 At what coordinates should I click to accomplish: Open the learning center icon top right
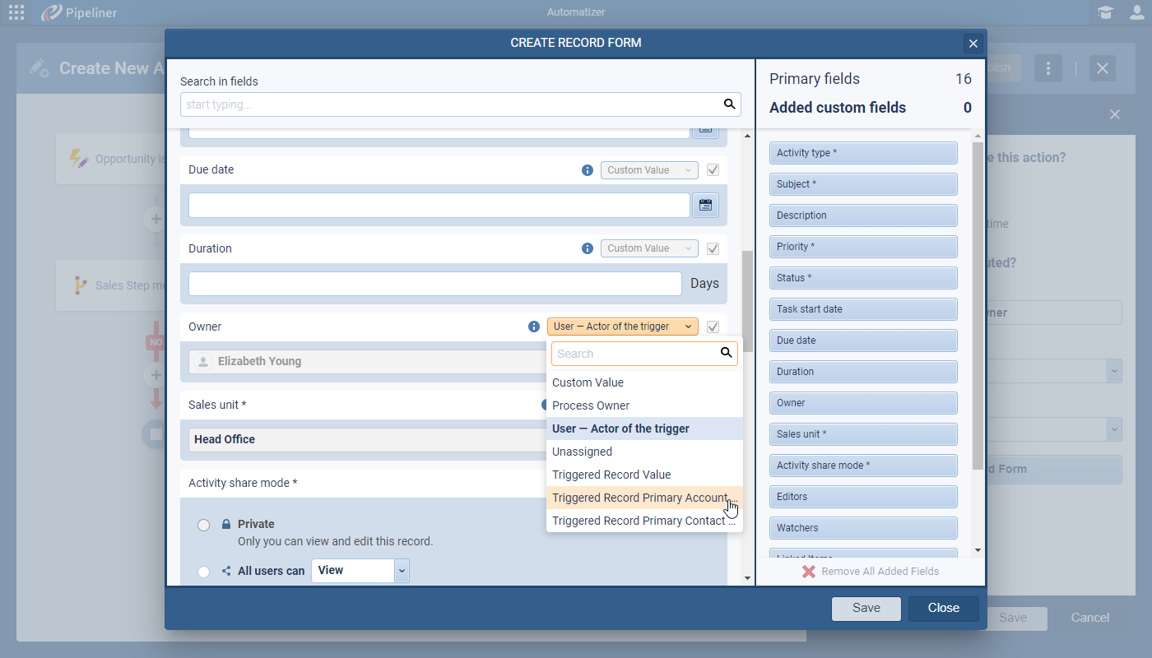(x=1106, y=12)
